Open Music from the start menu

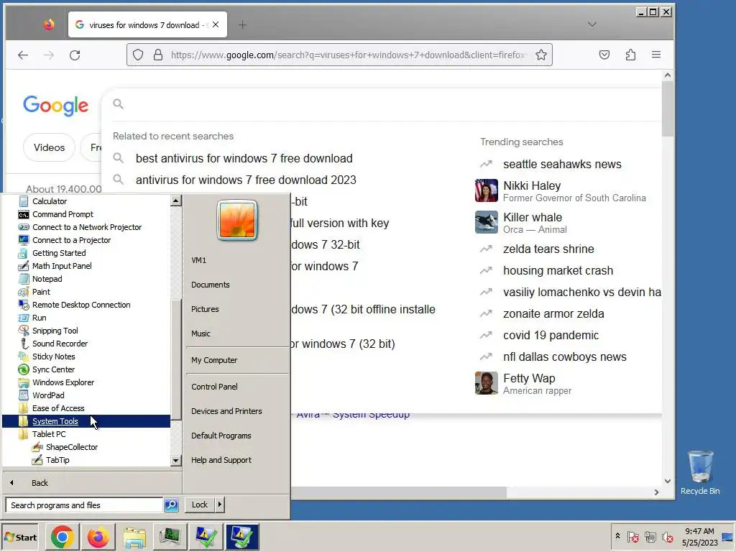[x=201, y=333]
